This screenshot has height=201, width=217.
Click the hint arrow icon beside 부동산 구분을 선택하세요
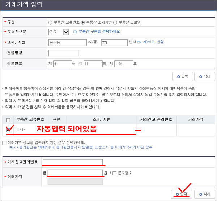[75, 32]
